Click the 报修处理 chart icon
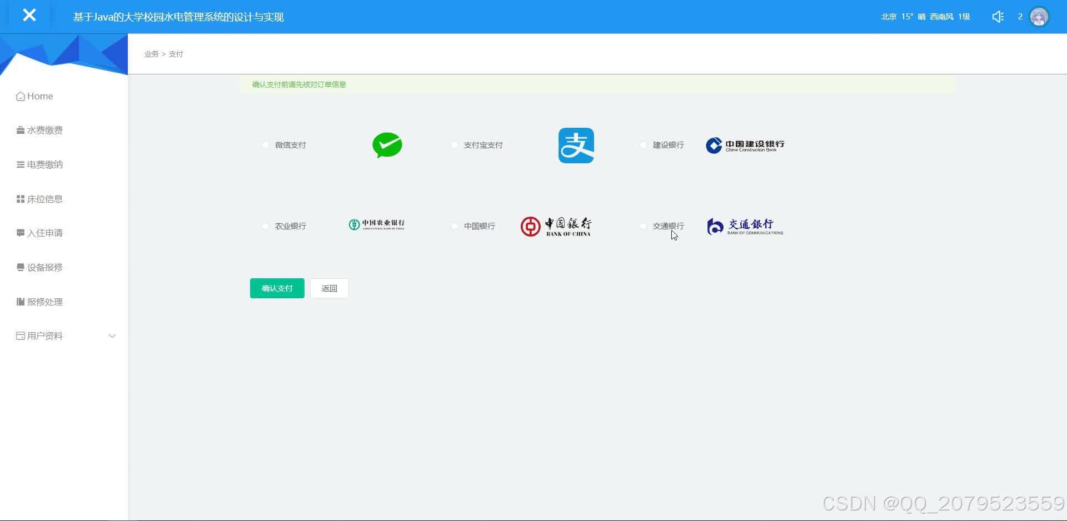The width and height of the screenshot is (1067, 521). click(21, 302)
